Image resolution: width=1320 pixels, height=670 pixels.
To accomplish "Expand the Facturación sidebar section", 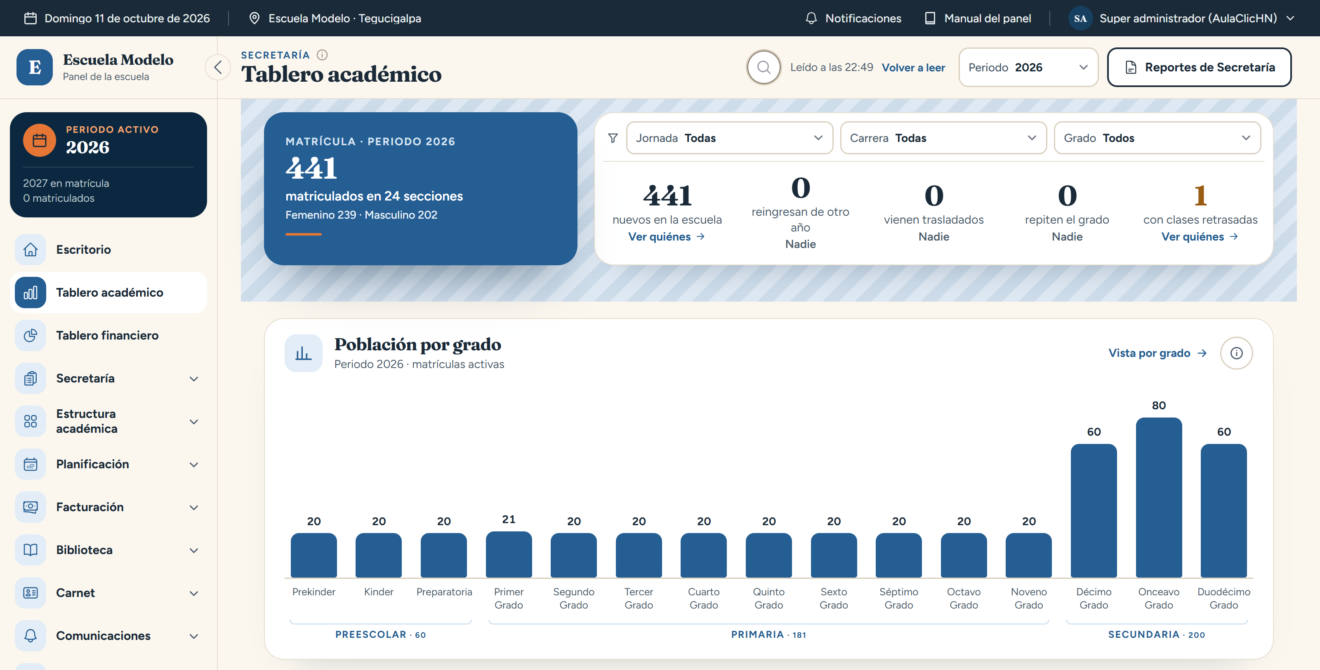I will [108, 507].
